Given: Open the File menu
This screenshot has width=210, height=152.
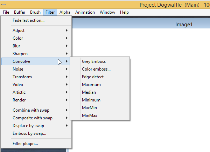Looking at the screenshot, I should pyautogui.click(x=6, y=12).
